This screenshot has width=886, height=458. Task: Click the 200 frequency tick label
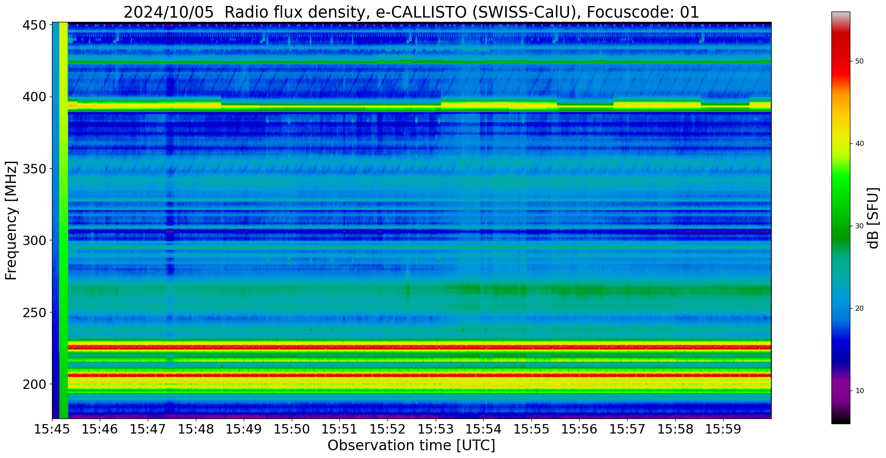(x=34, y=384)
